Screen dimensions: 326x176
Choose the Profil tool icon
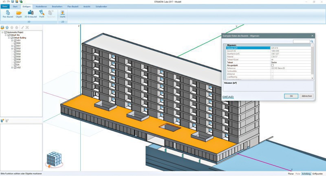pyautogui.click(x=42, y=13)
